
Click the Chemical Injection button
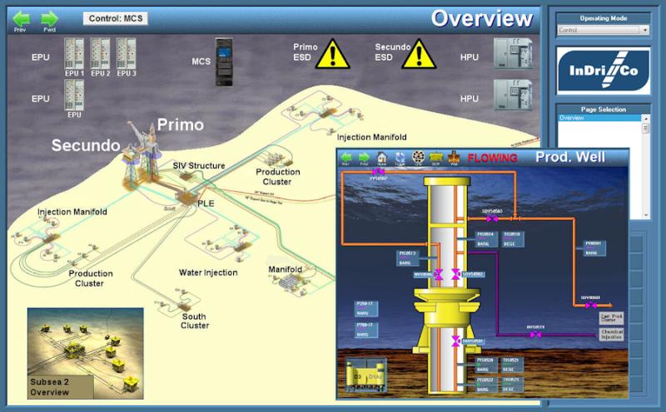612,335
